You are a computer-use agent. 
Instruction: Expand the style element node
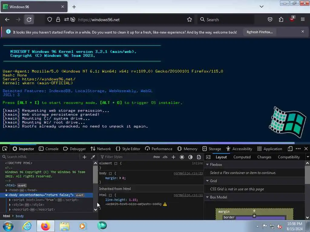click(x=10, y=205)
